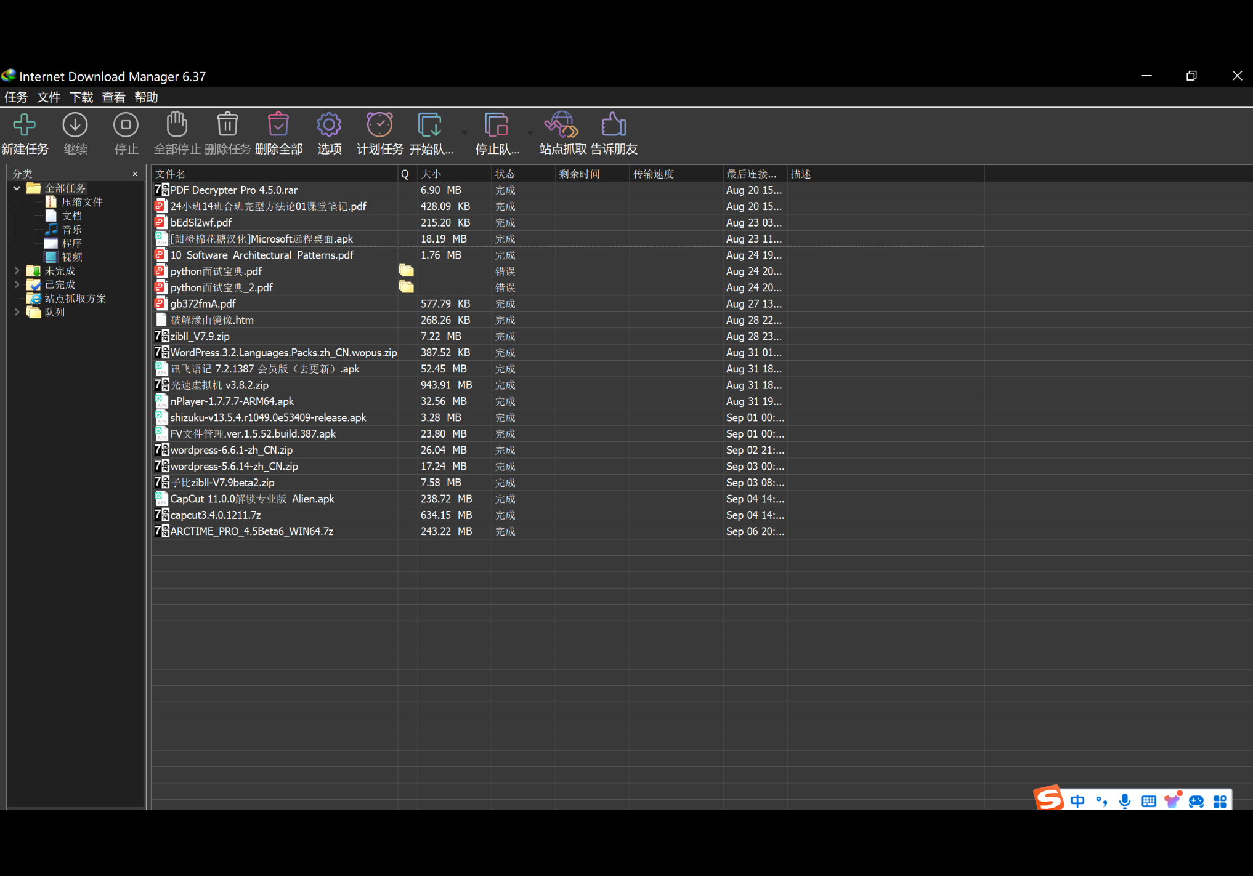Viewport: 1253px width, 876px height.
Task: Select the 音乐 category
Action: click(x=72, y=230)
